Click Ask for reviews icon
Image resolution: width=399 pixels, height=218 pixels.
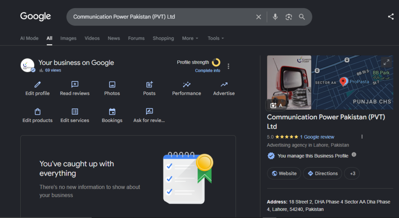(149, 112)
